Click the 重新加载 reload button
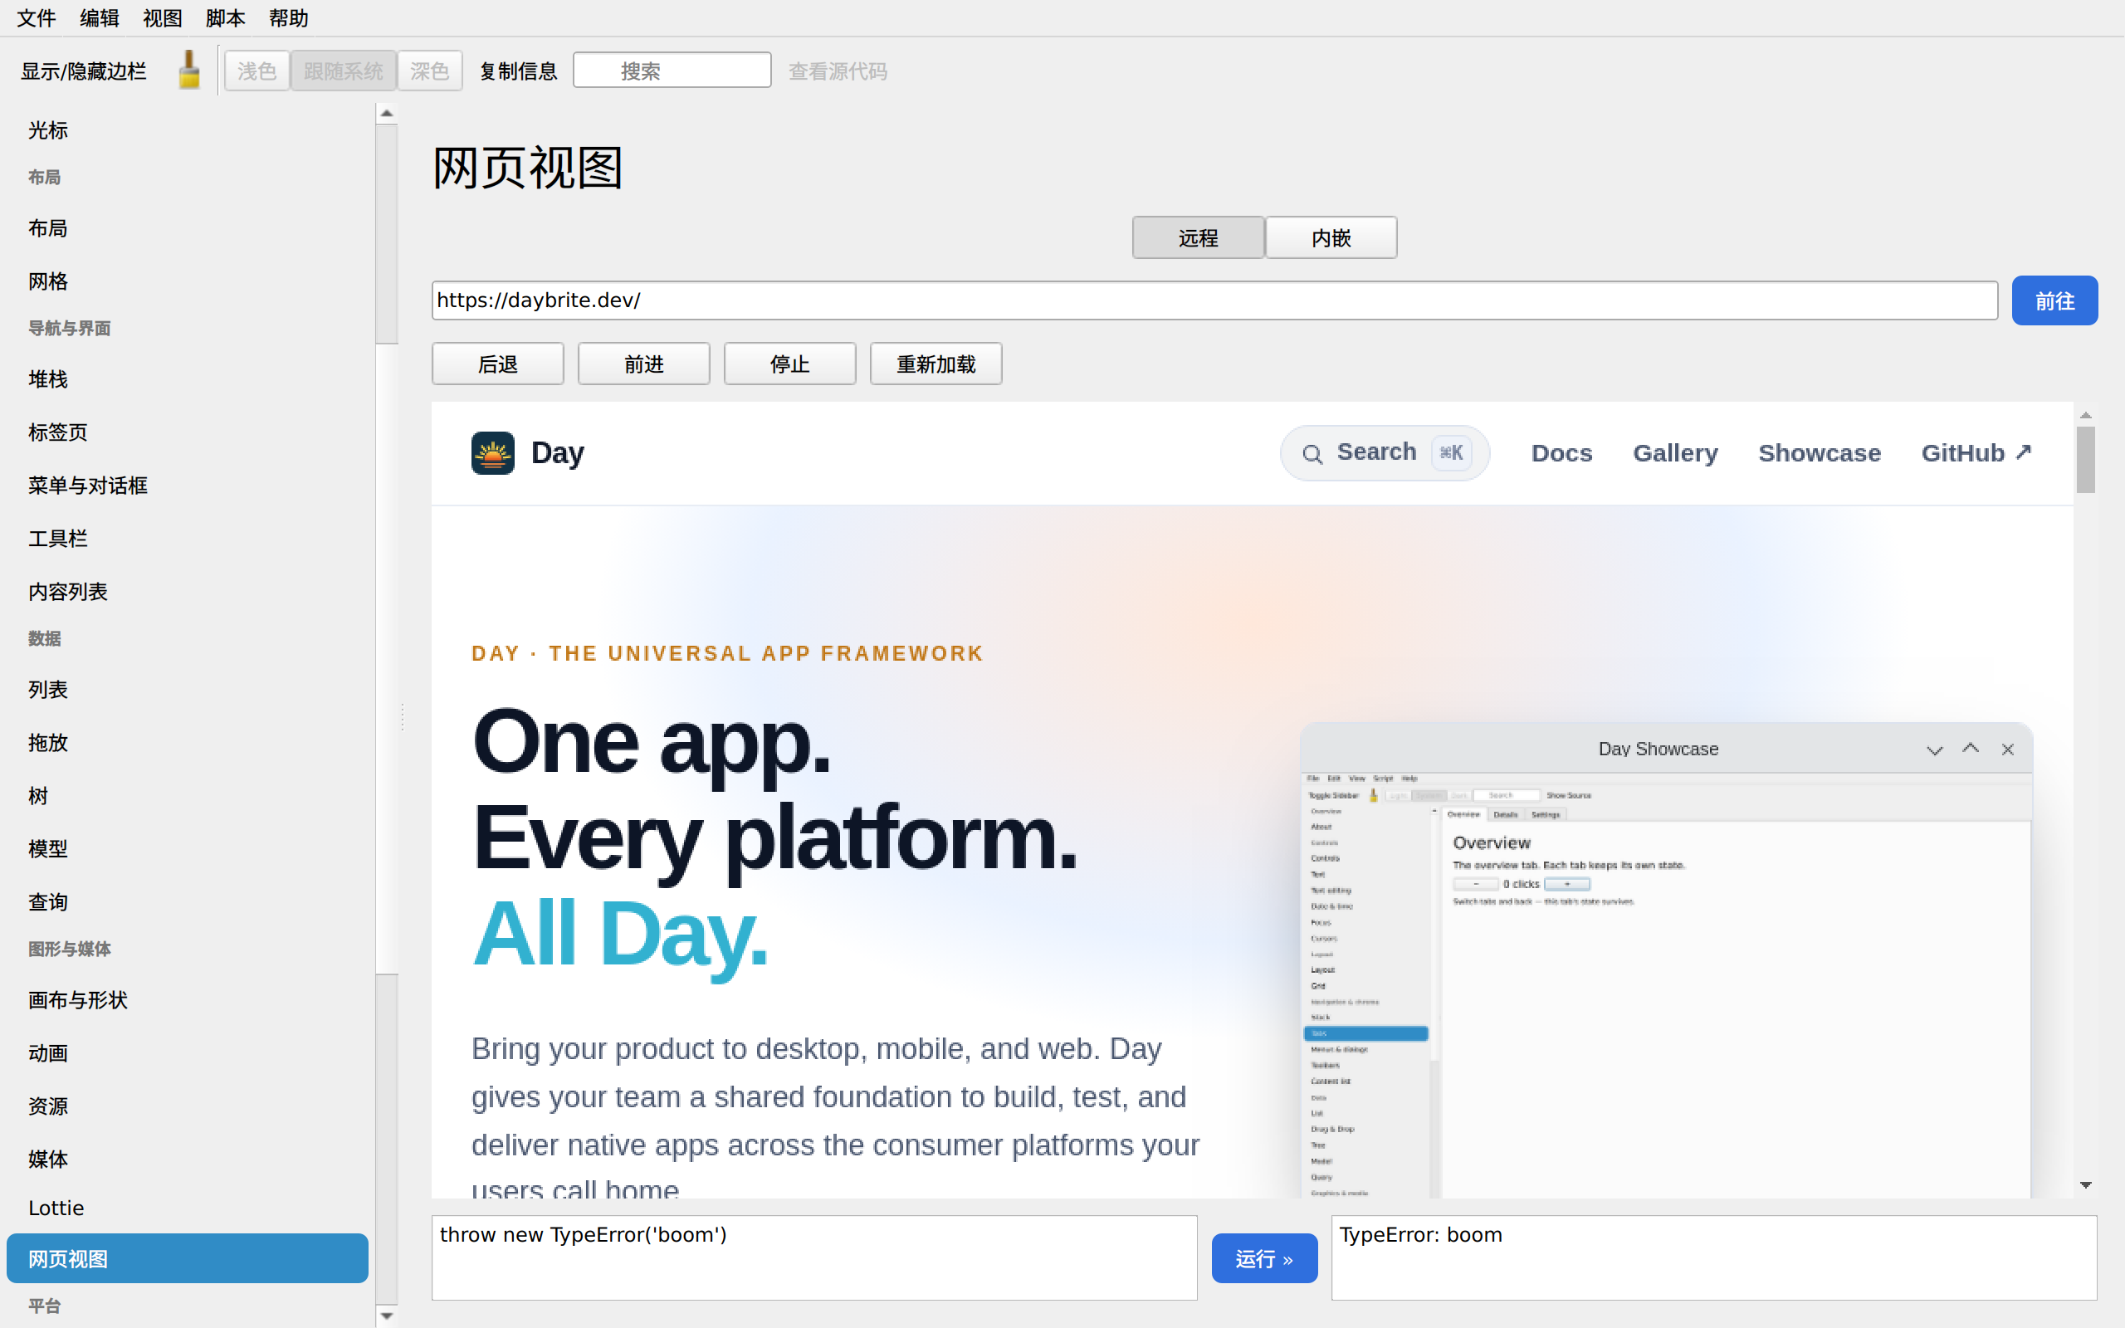The width and height of the screenshot is (2125, 1328). (936, 364)
